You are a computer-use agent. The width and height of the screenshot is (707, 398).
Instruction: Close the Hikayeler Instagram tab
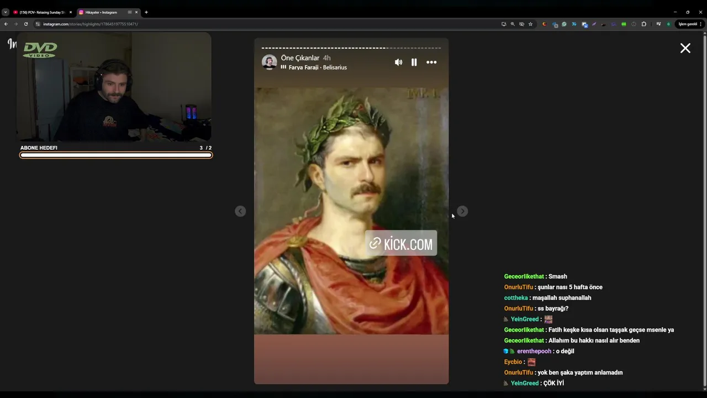136,12
